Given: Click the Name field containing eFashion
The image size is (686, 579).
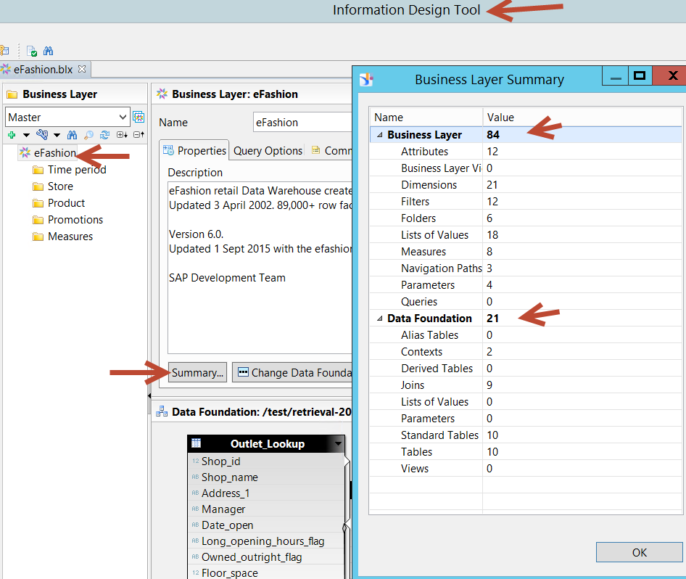Looking at the screenshot, I should tap(302, 122).
